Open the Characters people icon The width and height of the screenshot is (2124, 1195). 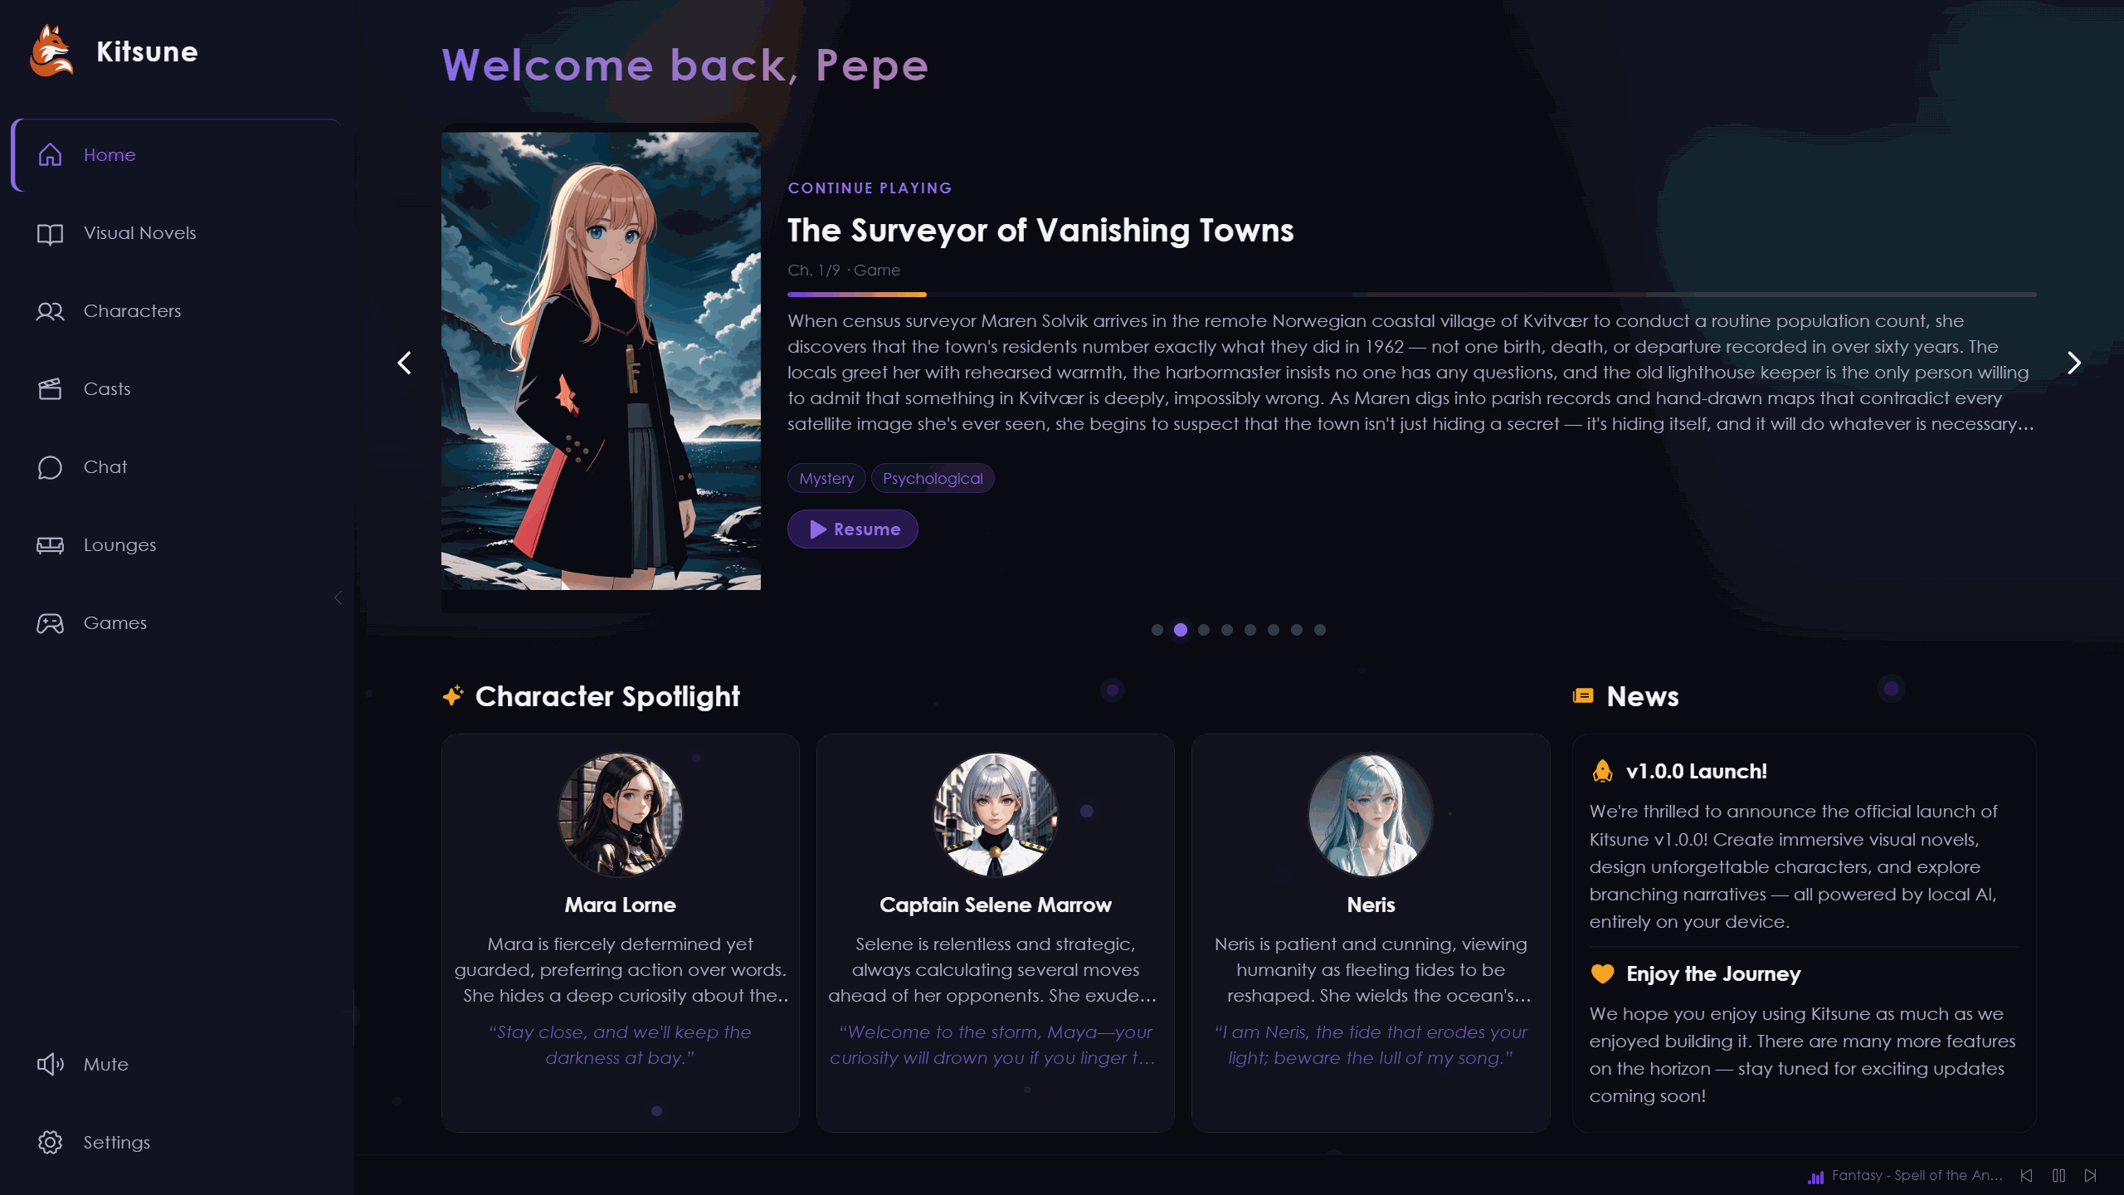click(x=50, y=312)
